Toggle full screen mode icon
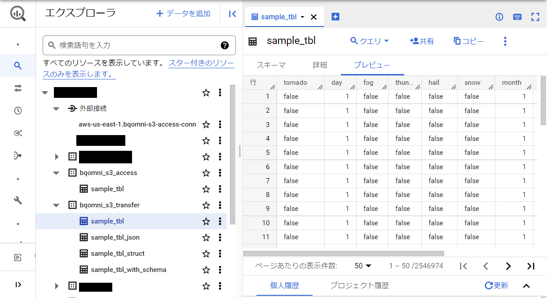 535,17
